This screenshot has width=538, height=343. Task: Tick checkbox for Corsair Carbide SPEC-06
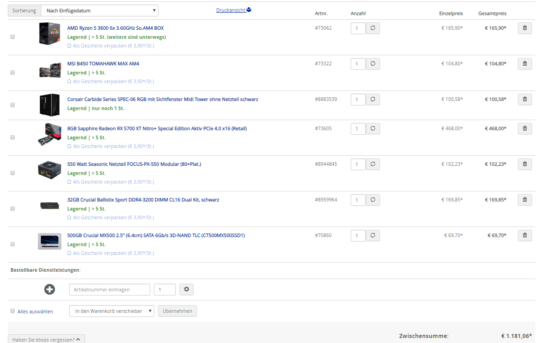point(13,105)
